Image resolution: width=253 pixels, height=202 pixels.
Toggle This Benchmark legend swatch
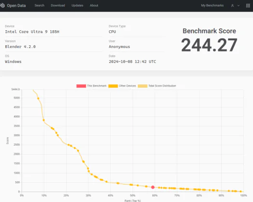(x=81, y=86)
